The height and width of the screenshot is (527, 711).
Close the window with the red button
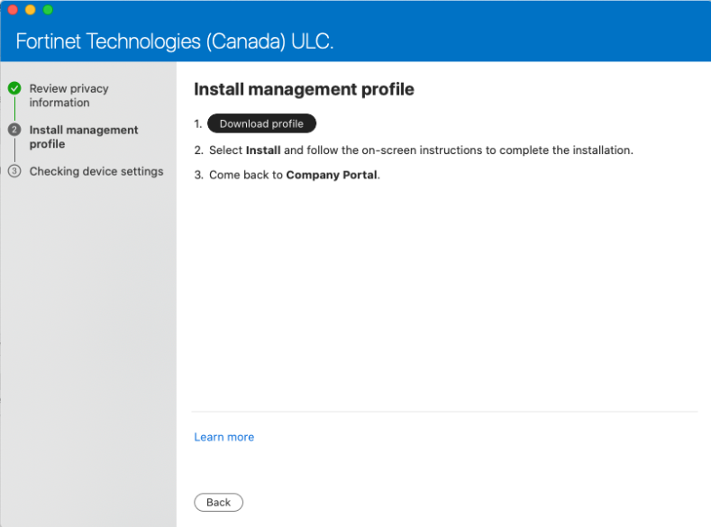[x=13, y=9]
